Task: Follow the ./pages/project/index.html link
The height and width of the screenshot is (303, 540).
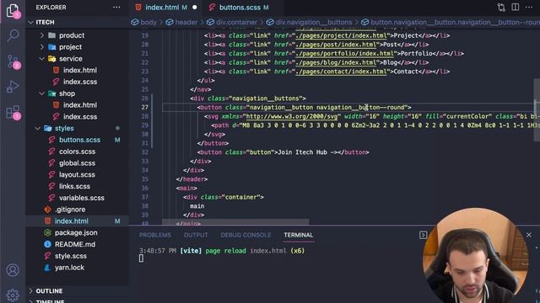Action: tap(341, 35)
